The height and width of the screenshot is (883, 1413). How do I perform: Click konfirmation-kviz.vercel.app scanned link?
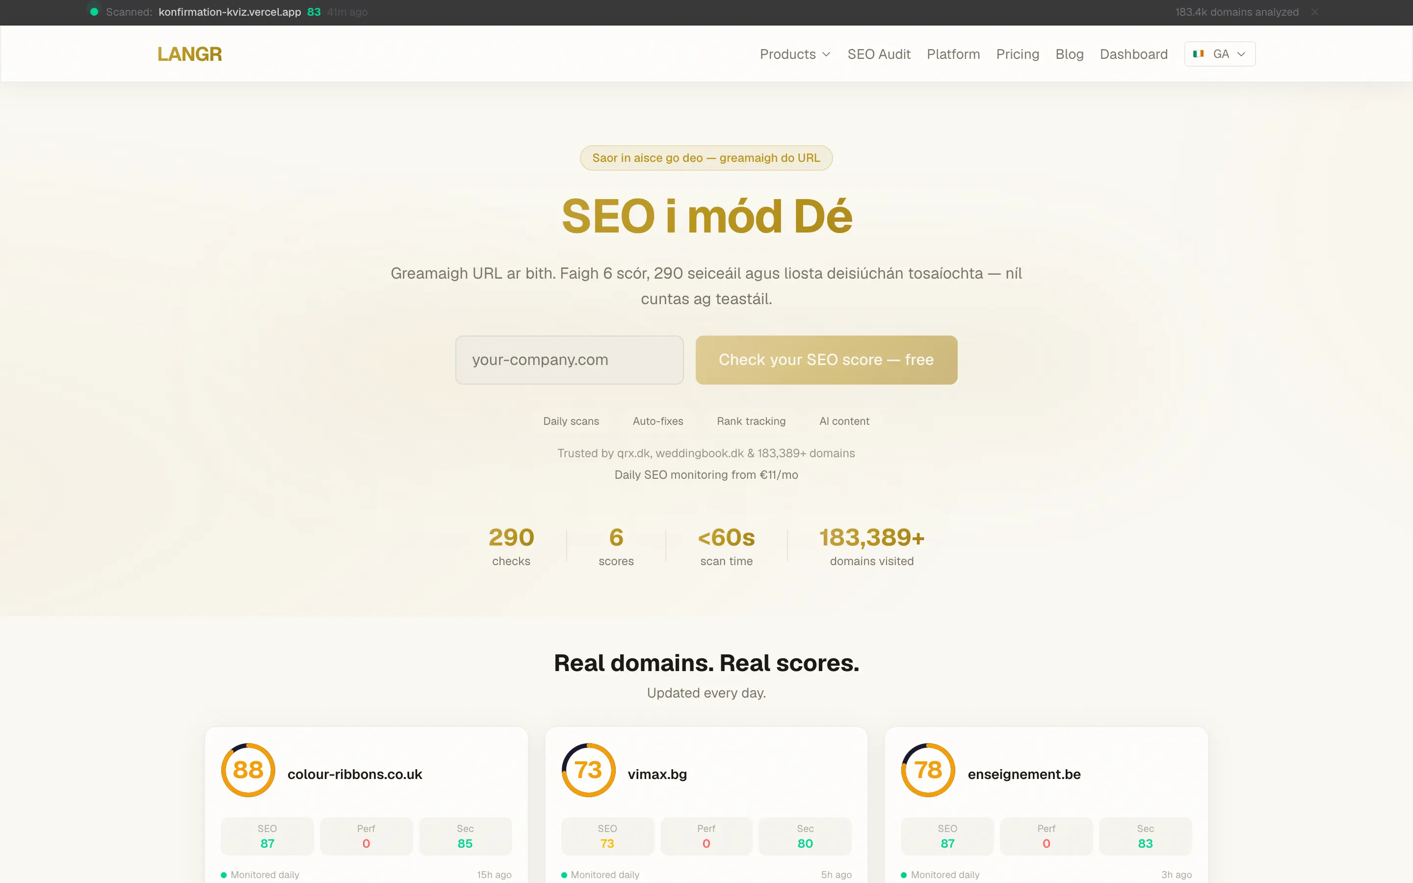coord(230,12)
